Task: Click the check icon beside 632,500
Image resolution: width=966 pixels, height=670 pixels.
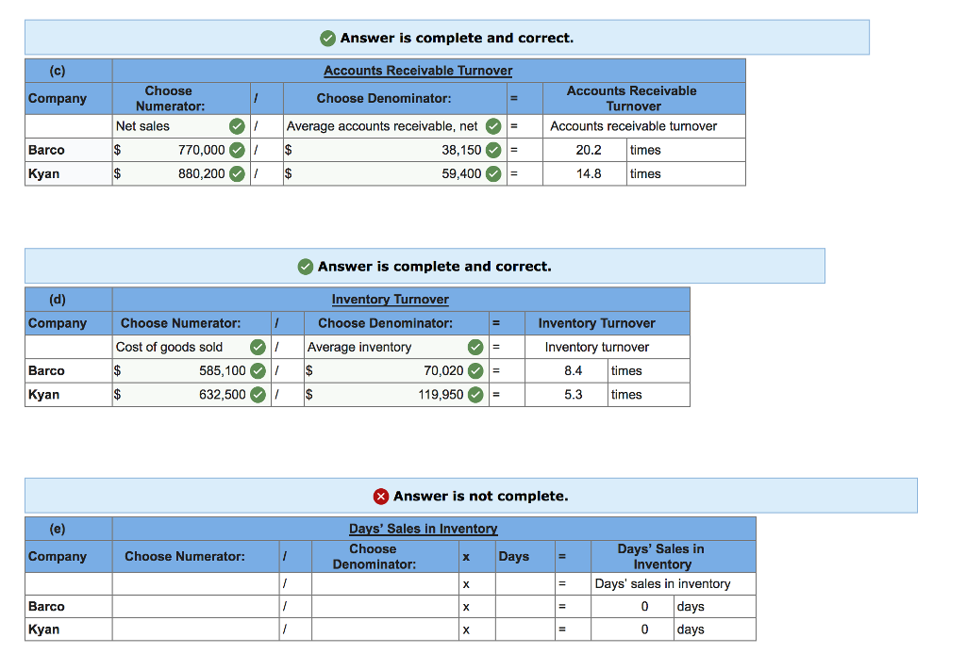Action: click(258, 395)
